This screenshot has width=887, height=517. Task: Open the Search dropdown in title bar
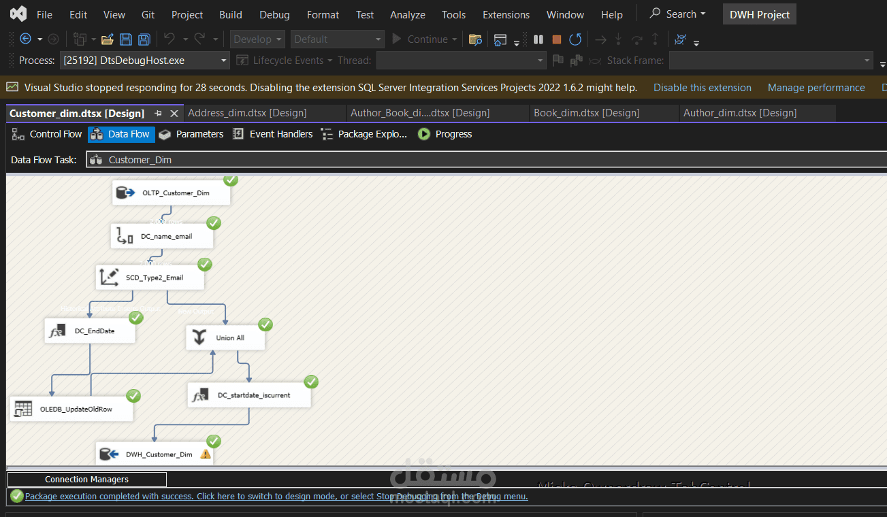point(677,14)
